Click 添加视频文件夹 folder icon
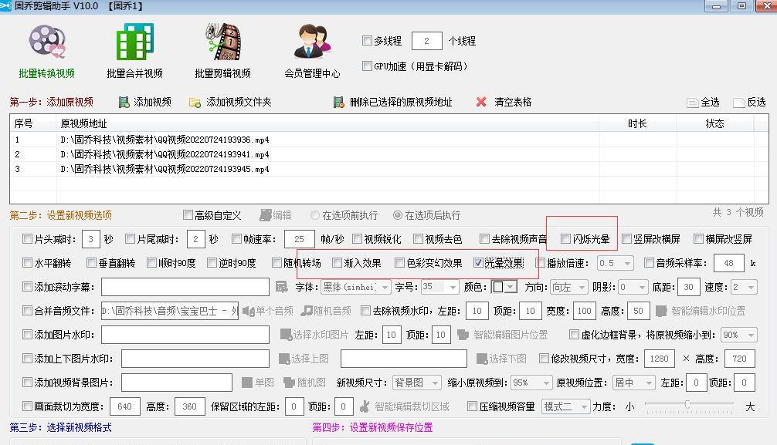This screenshot has height=445, width=777. tap(195, 103)
